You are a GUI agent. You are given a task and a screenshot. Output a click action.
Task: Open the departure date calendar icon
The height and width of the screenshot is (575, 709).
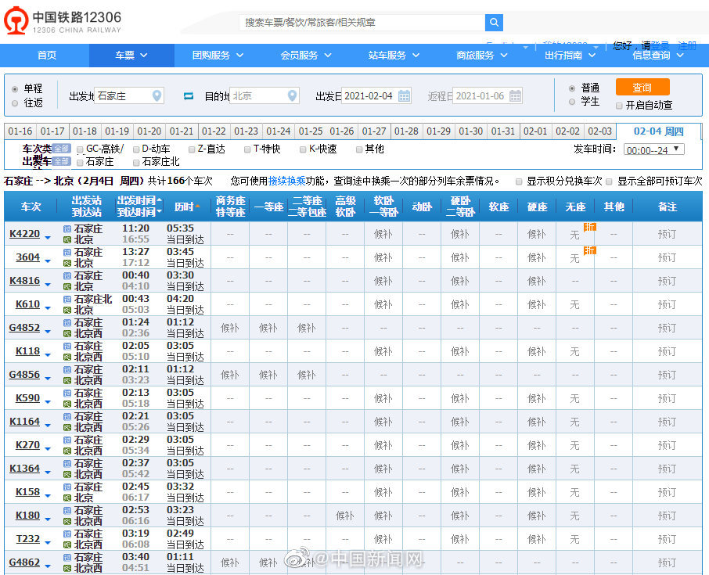(405, 96)
